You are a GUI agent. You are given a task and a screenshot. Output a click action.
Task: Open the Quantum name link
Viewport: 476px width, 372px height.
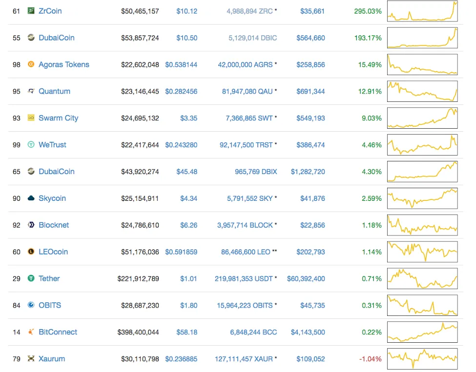tap(54, 91)
